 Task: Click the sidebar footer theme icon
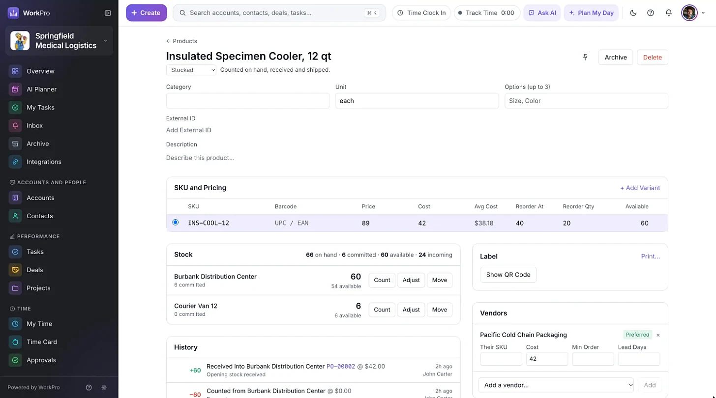104,388
